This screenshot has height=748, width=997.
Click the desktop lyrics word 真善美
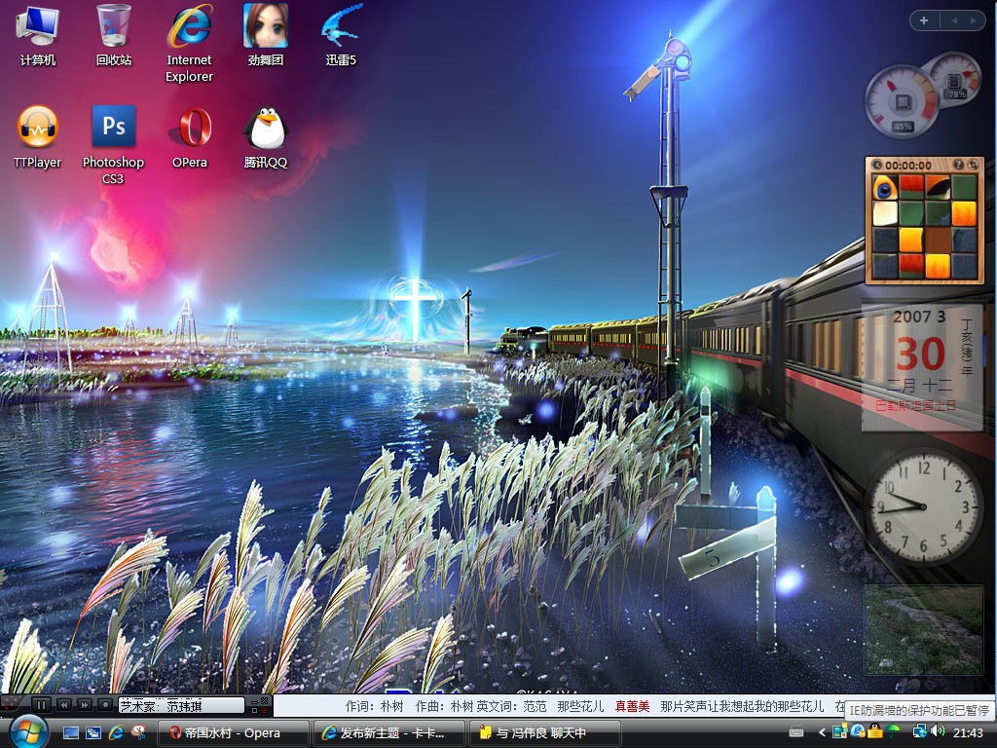[x=632, y=706]
